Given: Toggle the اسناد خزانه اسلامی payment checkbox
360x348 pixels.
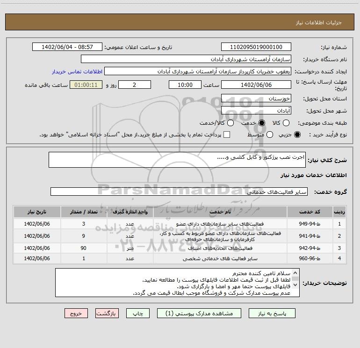Looking at the screenshot, I should (x=227, y=135).
